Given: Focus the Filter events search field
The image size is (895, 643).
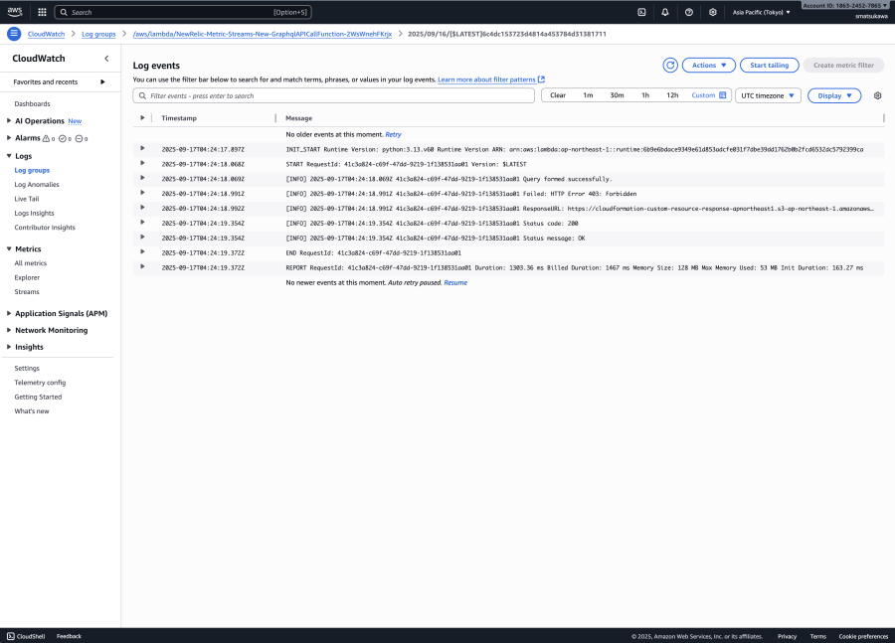Looking at the screenshot, I should click(334, 95).
